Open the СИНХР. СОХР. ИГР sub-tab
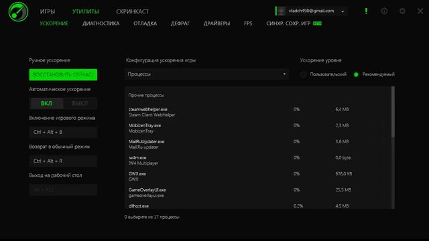 coord(288,23)
